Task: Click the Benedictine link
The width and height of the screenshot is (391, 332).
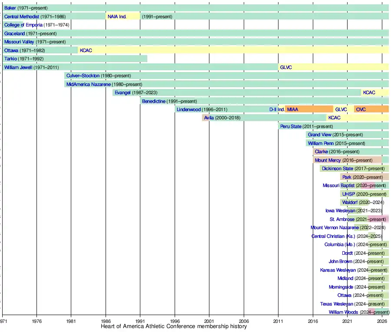Action: click(x=154, y=101)
